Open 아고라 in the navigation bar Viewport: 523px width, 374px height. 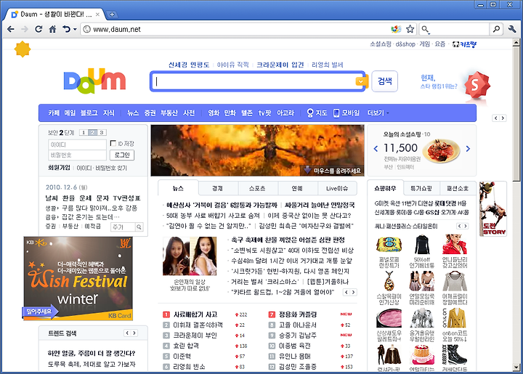285,113
